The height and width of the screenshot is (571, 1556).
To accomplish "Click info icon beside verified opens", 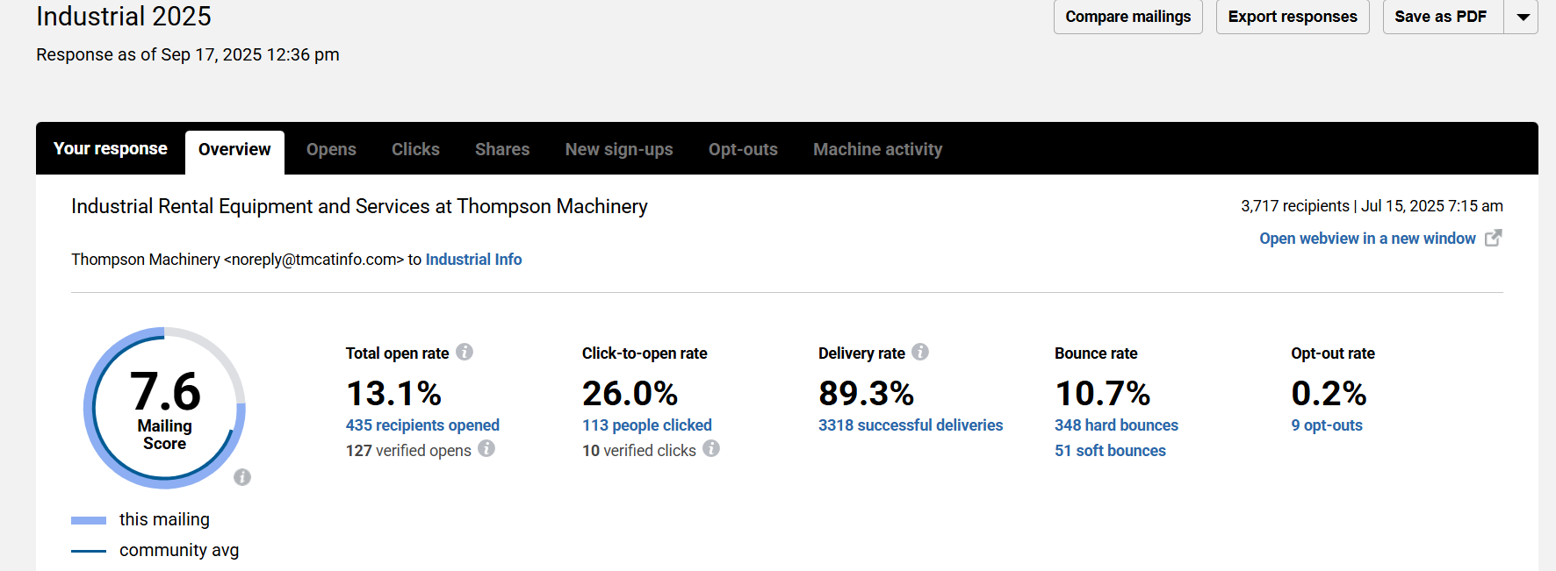I will [486, 448].
